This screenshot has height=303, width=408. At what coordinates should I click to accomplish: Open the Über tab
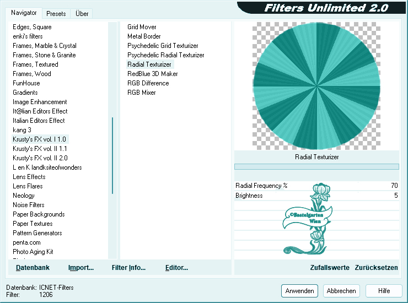[82, 14]
